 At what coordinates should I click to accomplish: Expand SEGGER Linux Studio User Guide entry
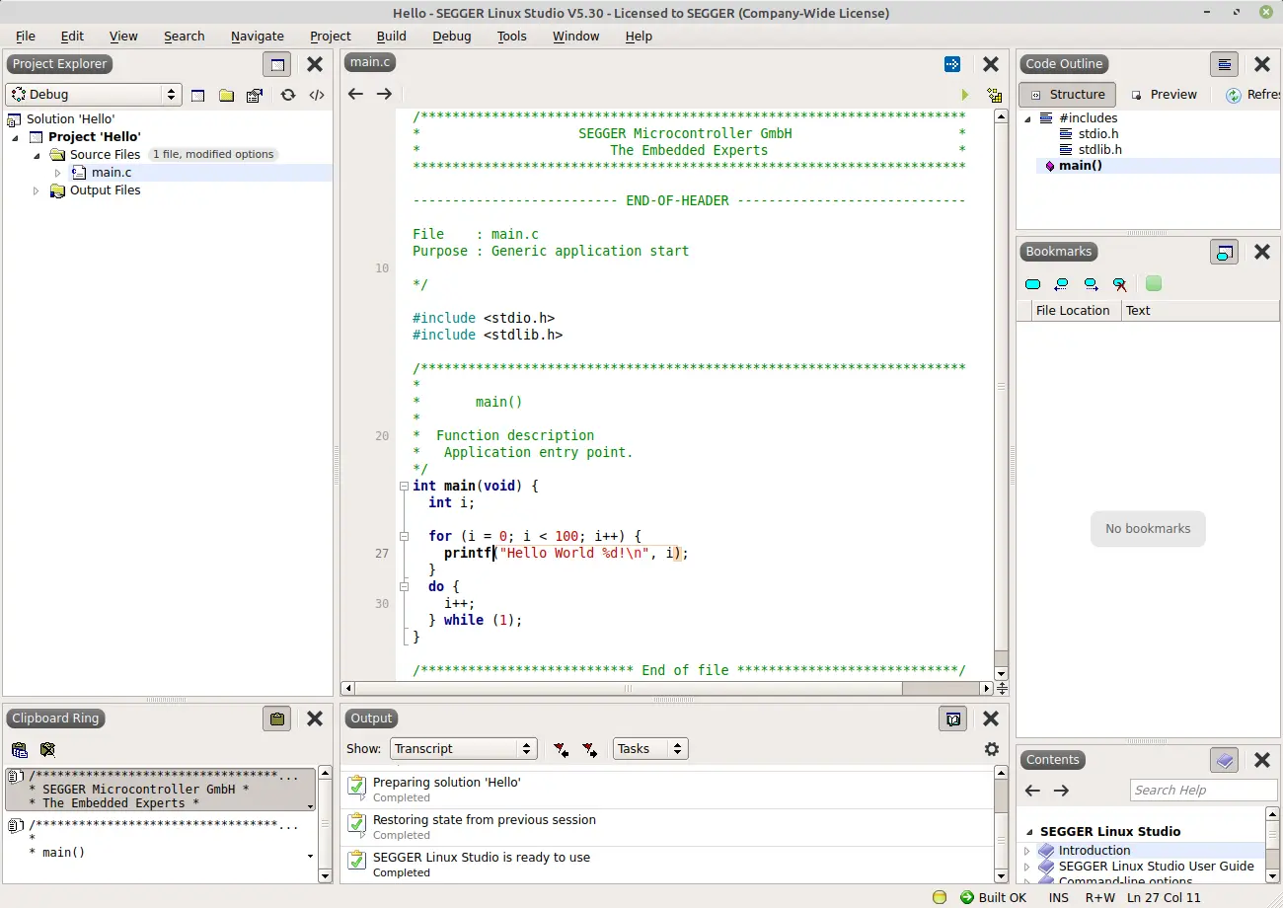click(x=1028, y=866)
